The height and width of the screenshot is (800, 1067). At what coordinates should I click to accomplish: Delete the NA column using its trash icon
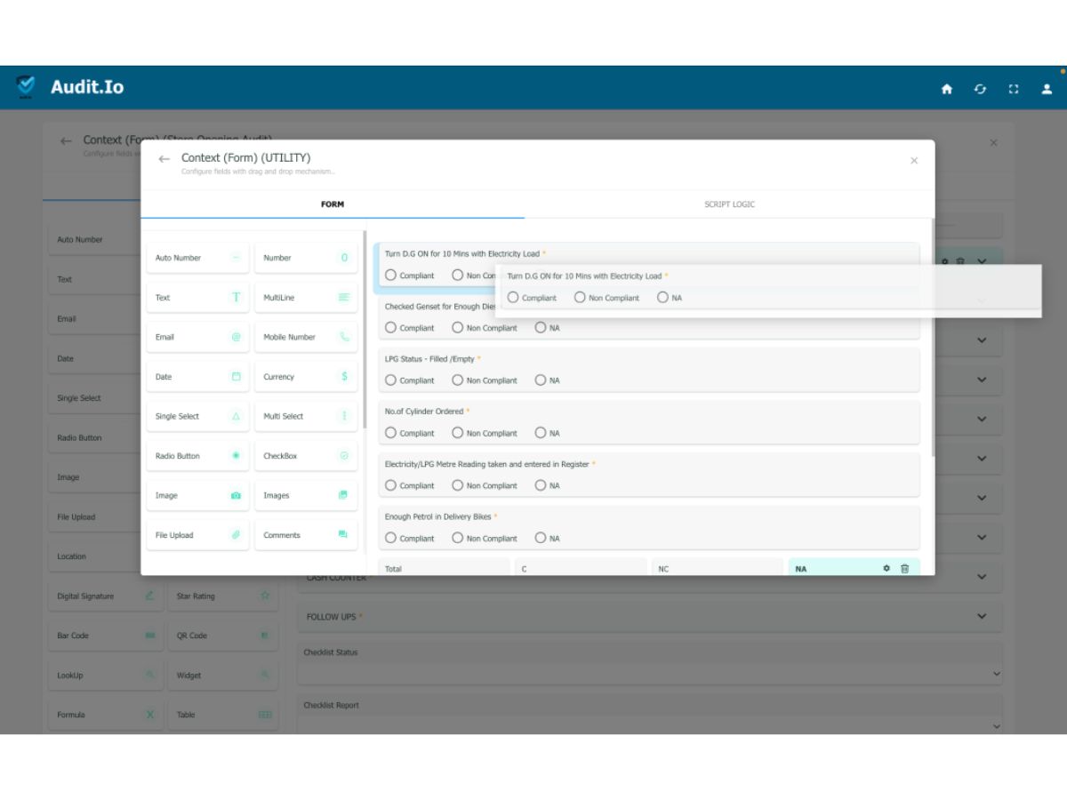point(904,568)
